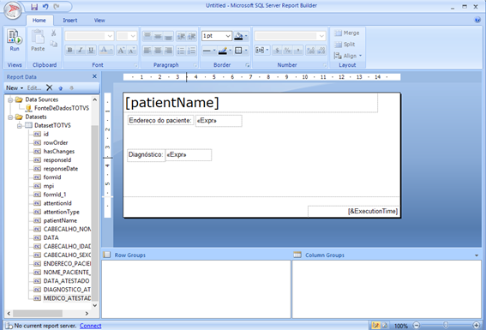
Task: Run the report preview
Action: [15, 40]
